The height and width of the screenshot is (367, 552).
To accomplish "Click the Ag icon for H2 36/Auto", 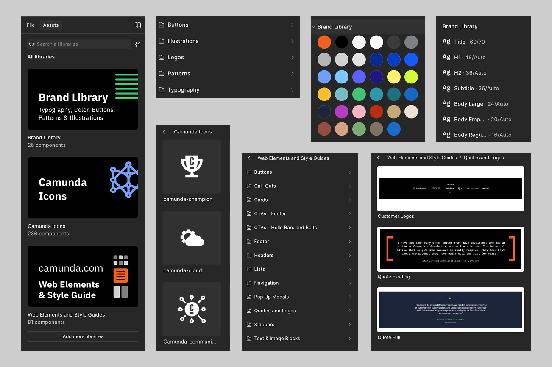I will pyautogui.click(x=446, y=72).
